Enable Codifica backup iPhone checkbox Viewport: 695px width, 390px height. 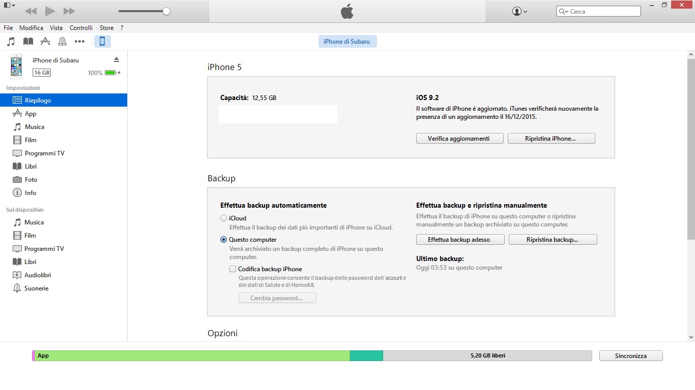(x=233, y=269)
